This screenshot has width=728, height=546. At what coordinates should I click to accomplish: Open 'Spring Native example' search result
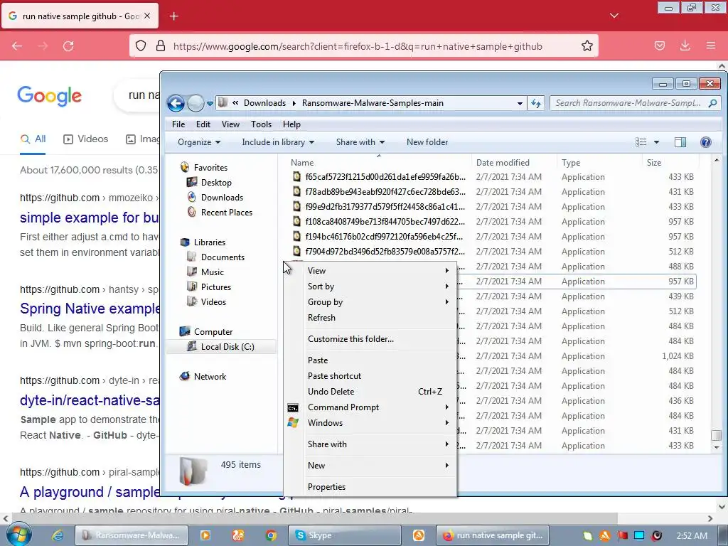coord(90,309)
